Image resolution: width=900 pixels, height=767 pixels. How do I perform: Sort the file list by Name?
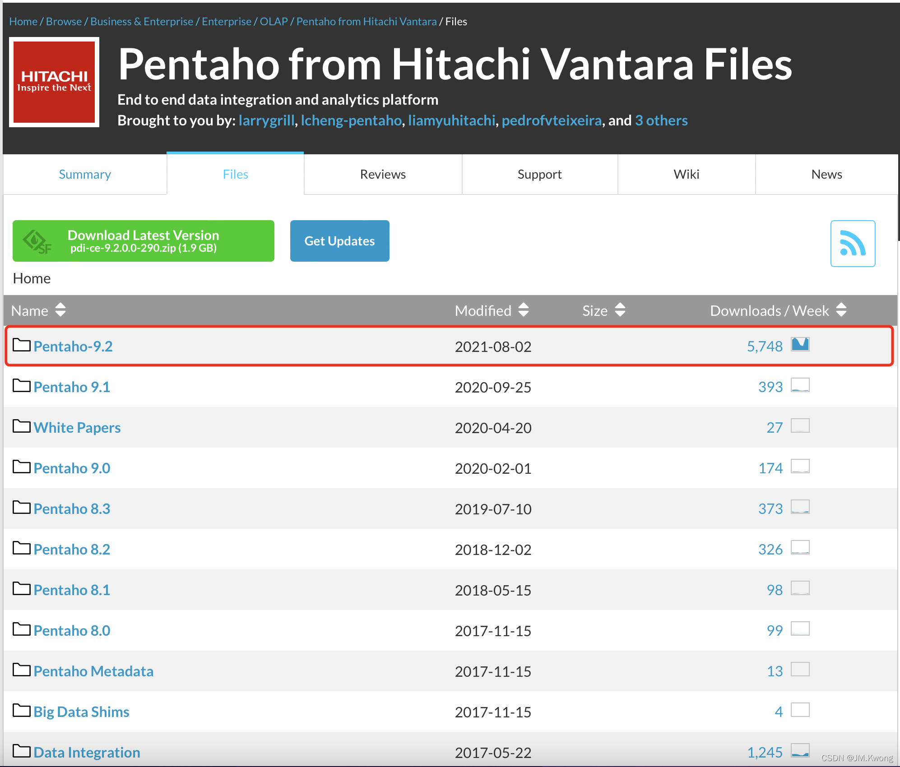pyautogui.click(x=39, y=310)
